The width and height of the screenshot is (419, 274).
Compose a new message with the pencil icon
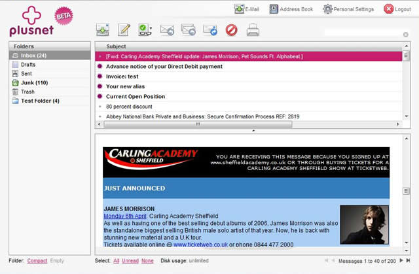[x=124, y=30]
